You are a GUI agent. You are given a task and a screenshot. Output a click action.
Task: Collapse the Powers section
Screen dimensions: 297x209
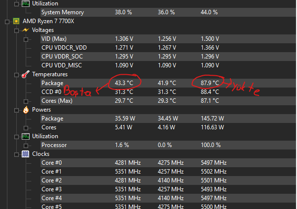pyautogui.click(x=15, y=110)
